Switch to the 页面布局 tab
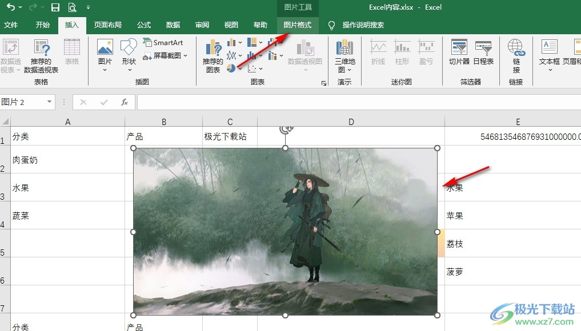 click(x=107, y=25)
